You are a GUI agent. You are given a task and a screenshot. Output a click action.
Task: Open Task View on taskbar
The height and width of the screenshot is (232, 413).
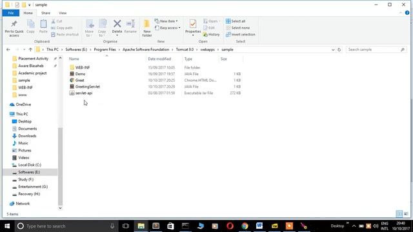click(126, 226)
